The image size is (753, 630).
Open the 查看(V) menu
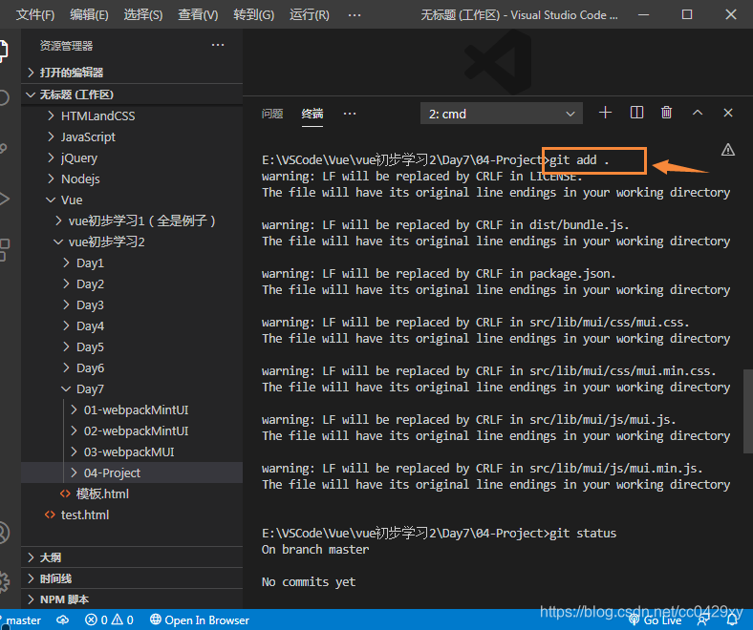coord(198,15)
